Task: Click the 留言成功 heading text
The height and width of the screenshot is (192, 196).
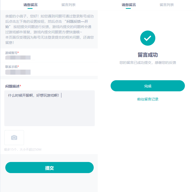Action: 148,55
